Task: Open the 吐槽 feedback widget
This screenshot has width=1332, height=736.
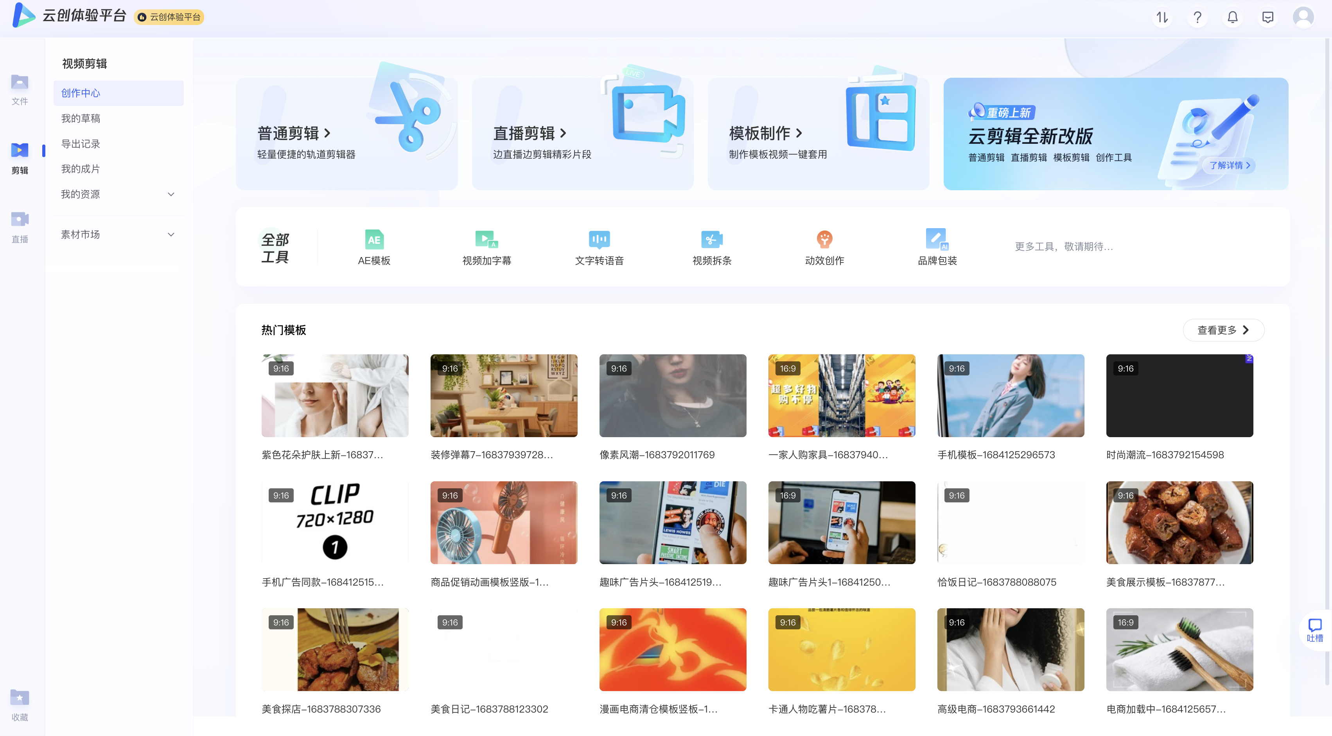Action: tap(1314, 630)
